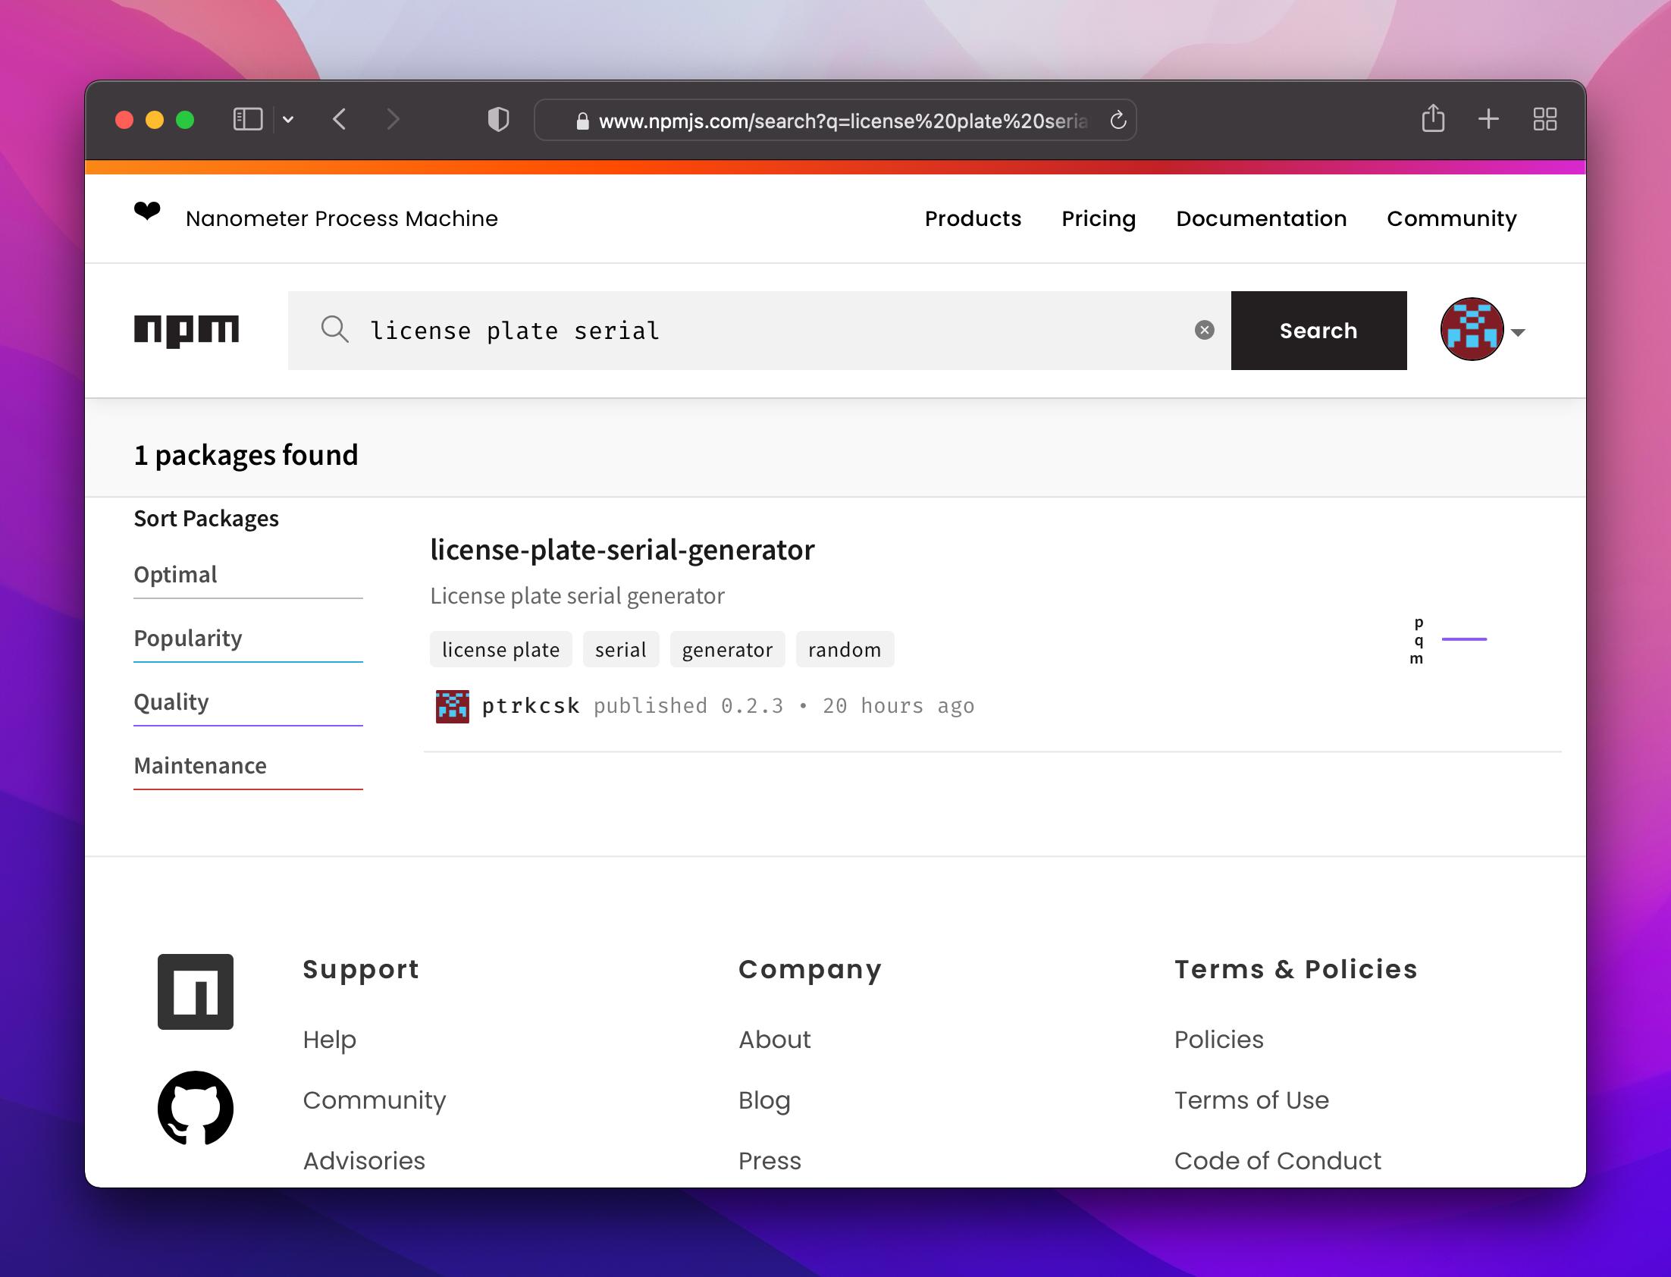Open the Terms of Use link

click(x=1252, y=1100)
